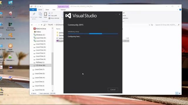Select the packages folder
The height and width of the screenshot is (105, 188).
pyautogui.click(x=60, y=33)
